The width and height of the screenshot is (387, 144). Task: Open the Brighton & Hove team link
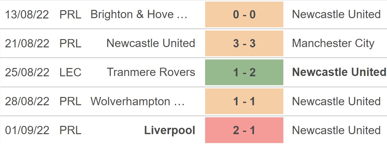(x=139, y=15)
